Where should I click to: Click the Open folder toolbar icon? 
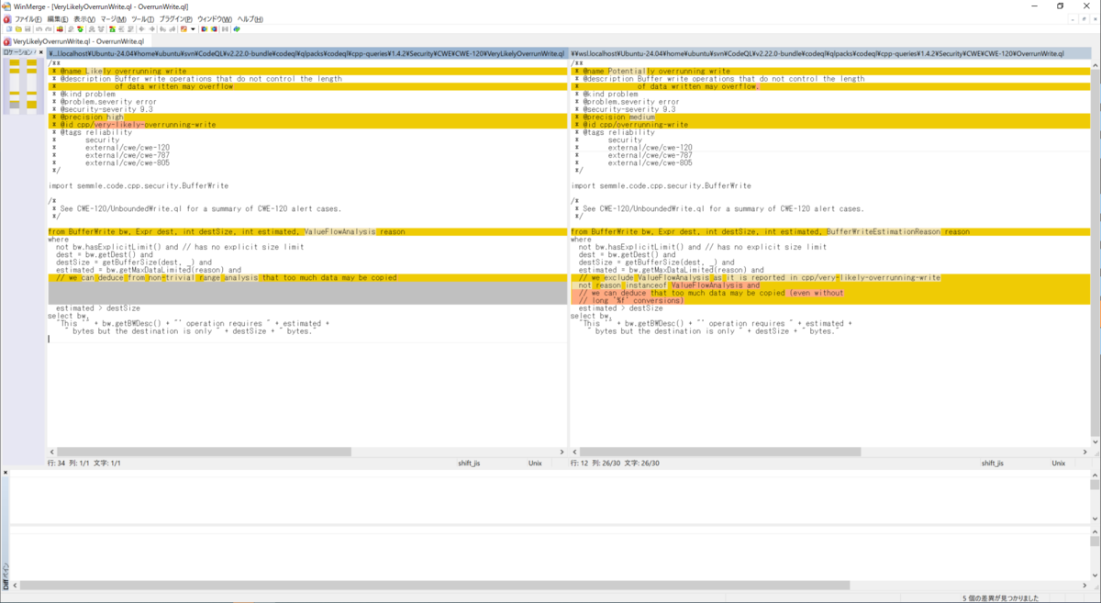[19, 28]
